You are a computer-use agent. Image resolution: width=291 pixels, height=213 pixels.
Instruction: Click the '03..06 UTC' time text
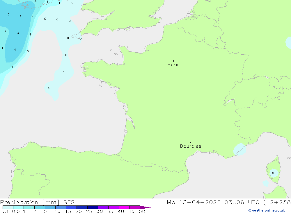(x=242, y=202)
